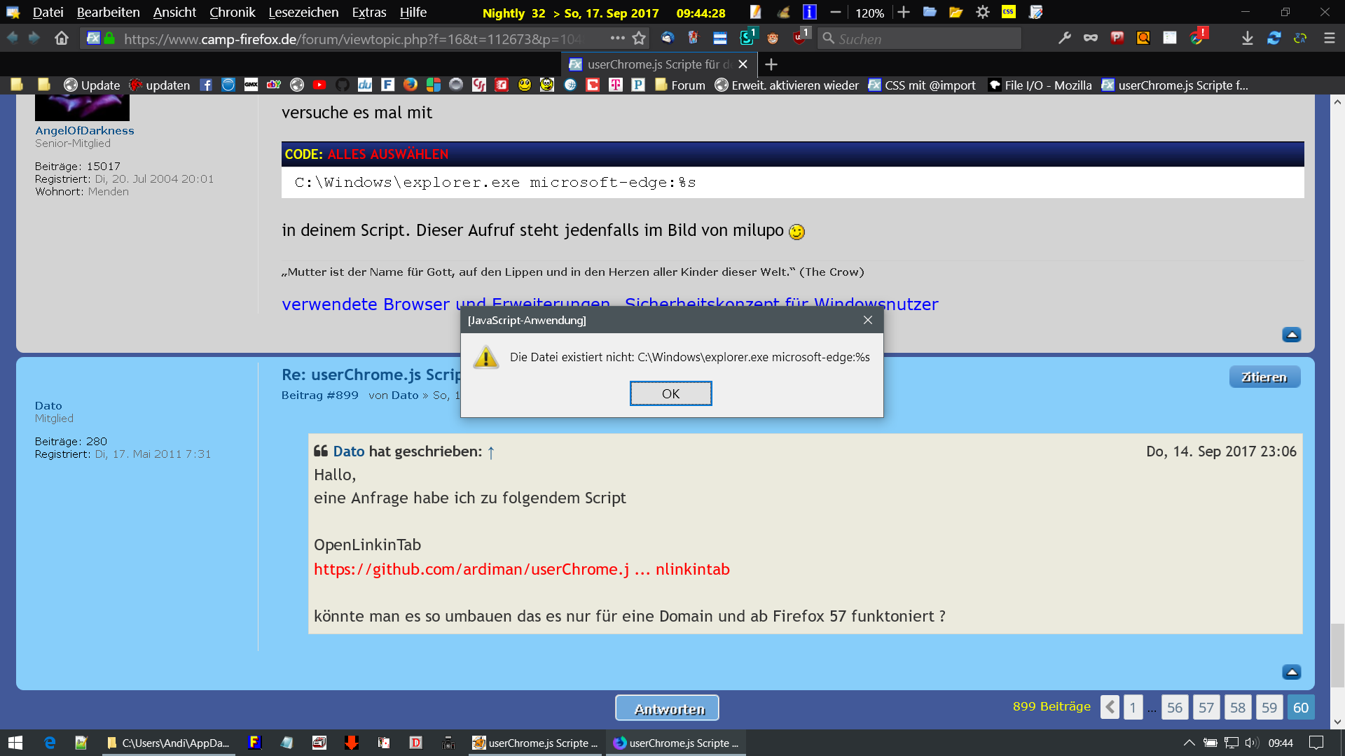Open the Forum bookmarks folder

click(680, 85)
